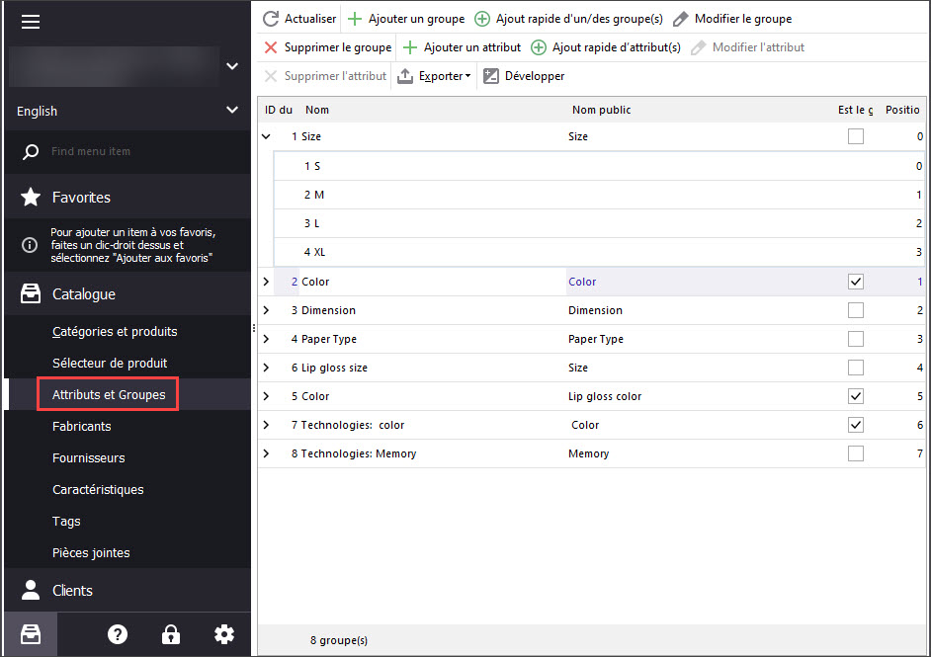Click the red X Supprimer le groupe icon
Image resolution: width=931 pixels, height=657 pixels.
click(x=271, y=47)
